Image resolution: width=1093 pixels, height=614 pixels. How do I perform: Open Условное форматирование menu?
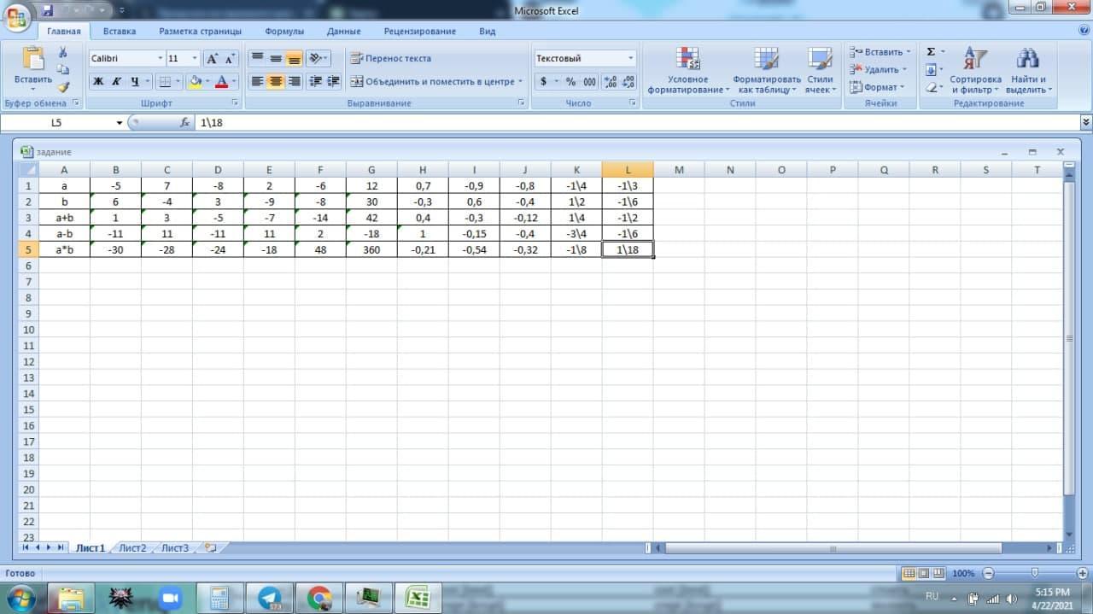(688, 70)
